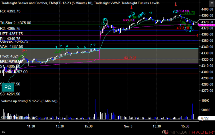Click the 50000 volume axis label
215x135 pixels.
206,110
